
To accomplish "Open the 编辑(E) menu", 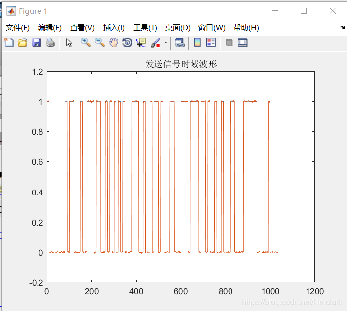I will 49,28.
